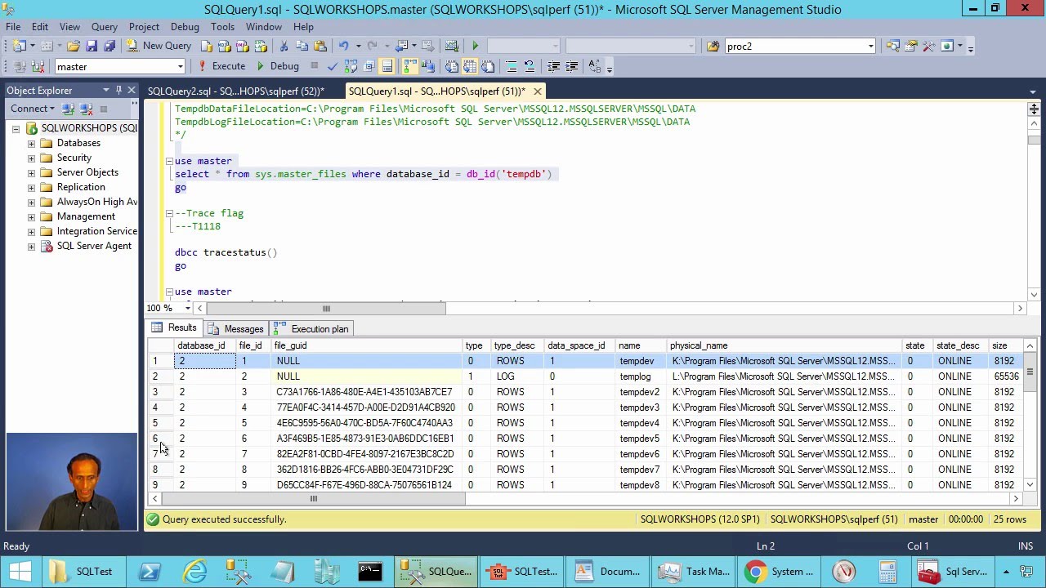Open Command Prompt from the taskbar

tap(370, 571)
